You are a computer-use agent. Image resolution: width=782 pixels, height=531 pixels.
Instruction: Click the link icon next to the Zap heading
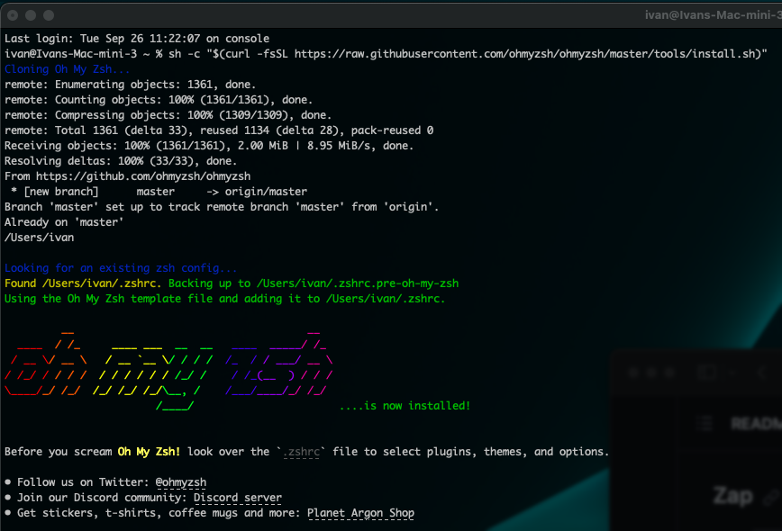pyautogui.click(x=770, y=498)
